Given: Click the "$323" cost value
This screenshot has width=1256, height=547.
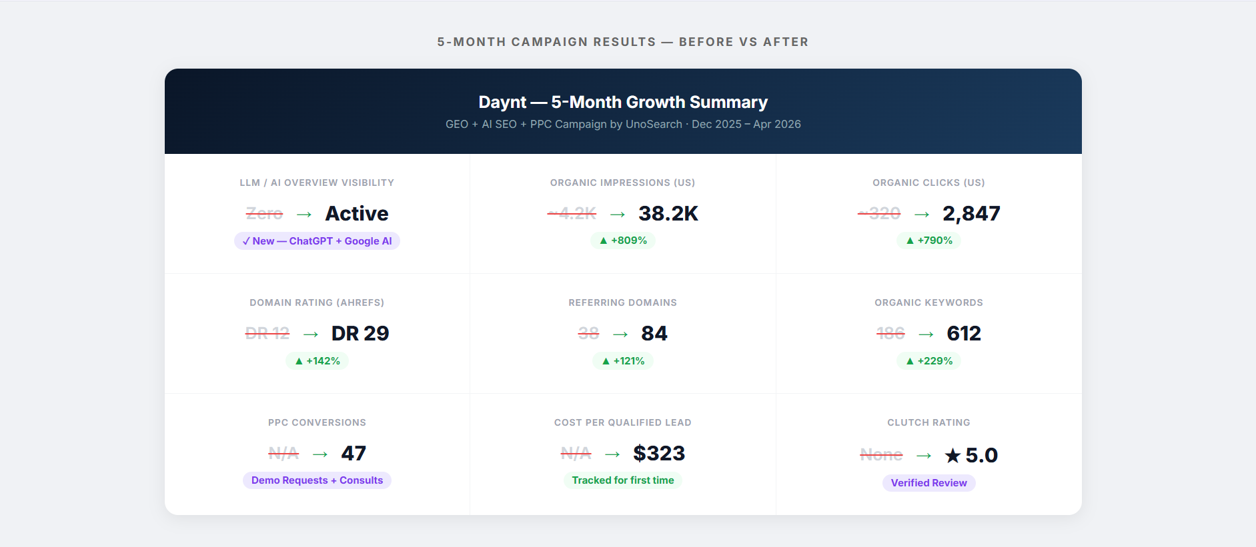Looking at the screenshot, I should (659, 453).
